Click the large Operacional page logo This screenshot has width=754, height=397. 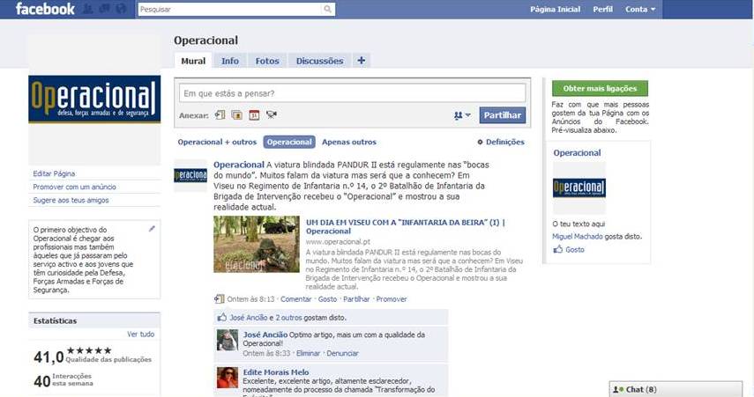pos(94,99)
